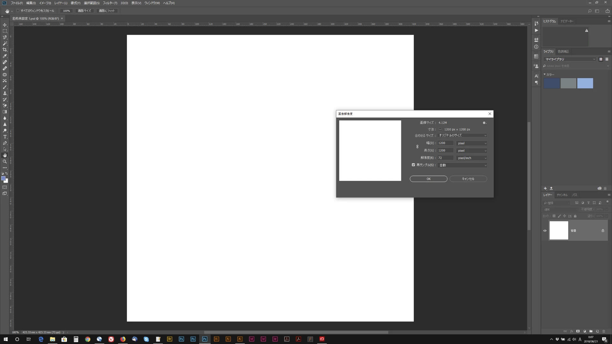Viewport: 612px width, 344px height.
Task: Open the width unit pixel dropdown
Action: pyautogui.click(x=472, y=143)
